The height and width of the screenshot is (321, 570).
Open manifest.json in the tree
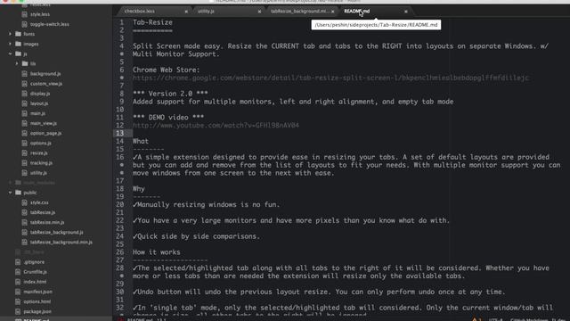click(37, 292)
